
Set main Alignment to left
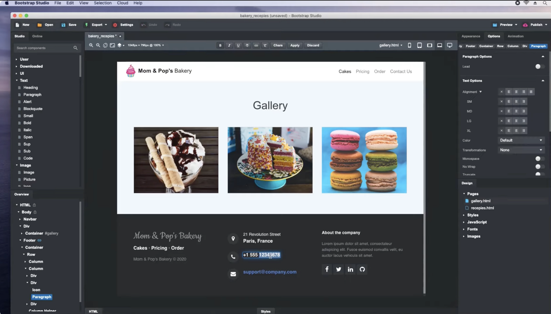pyautogui.click(x=509, y=92)
